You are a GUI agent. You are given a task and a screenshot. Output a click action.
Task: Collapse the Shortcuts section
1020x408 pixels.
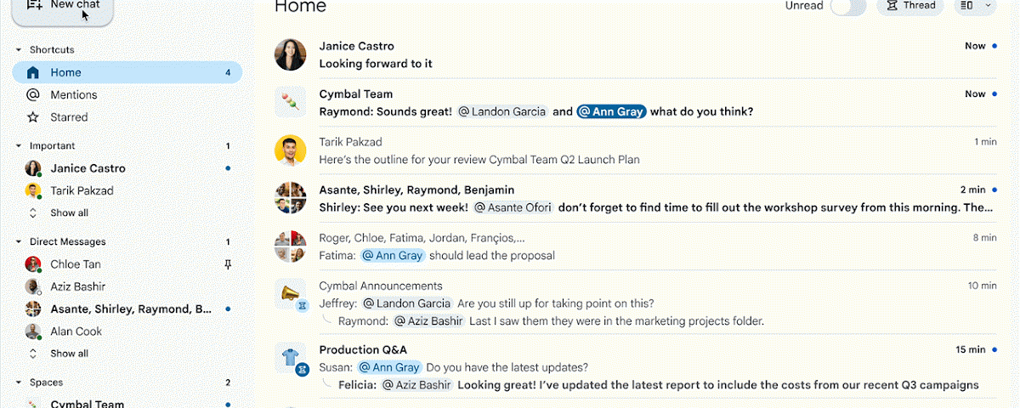coord(19,50)
